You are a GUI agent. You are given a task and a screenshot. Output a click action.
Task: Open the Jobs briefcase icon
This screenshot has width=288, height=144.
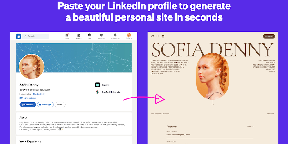89,35
